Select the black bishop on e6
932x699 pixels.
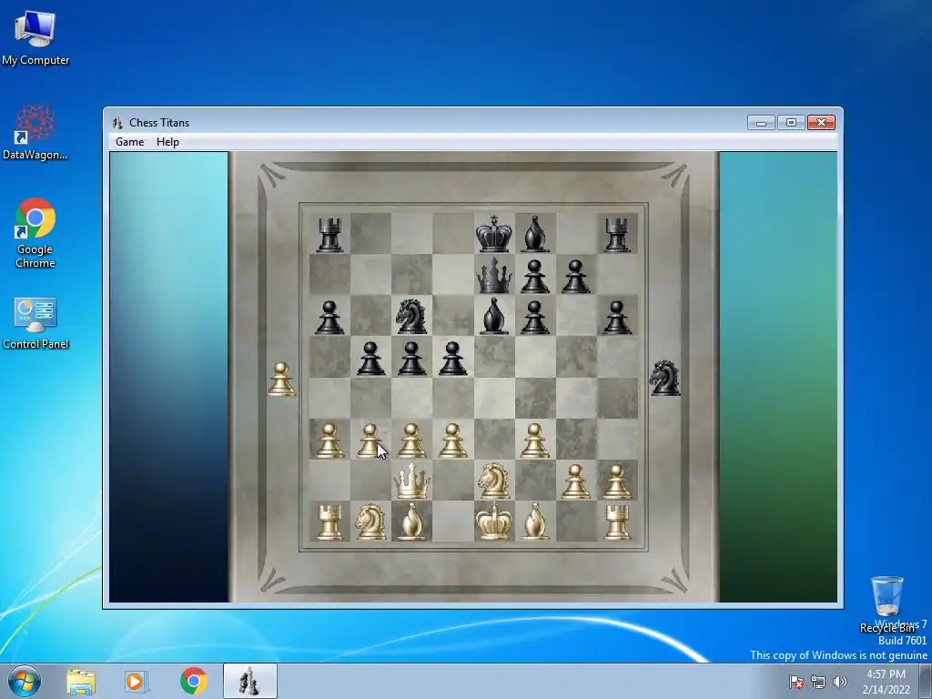coord(494,316)
